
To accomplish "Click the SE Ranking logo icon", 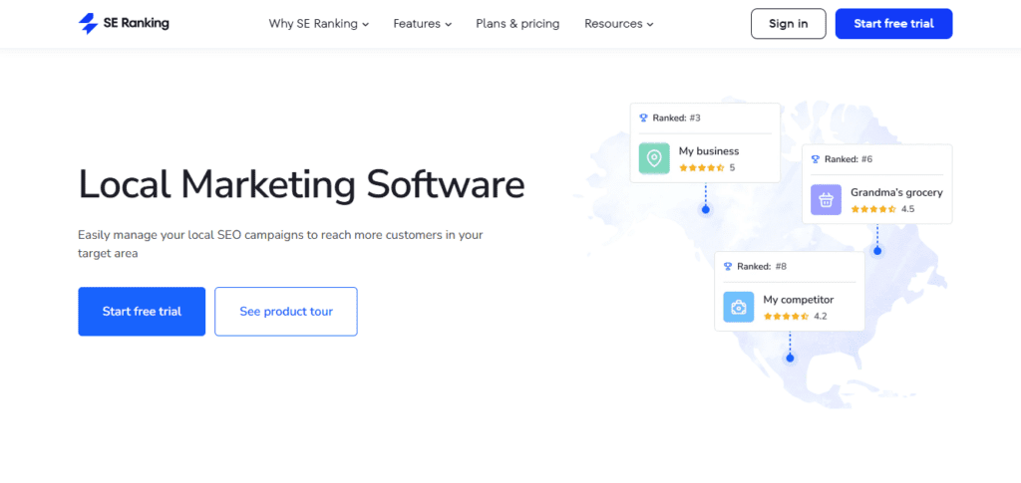I will 88,23.
